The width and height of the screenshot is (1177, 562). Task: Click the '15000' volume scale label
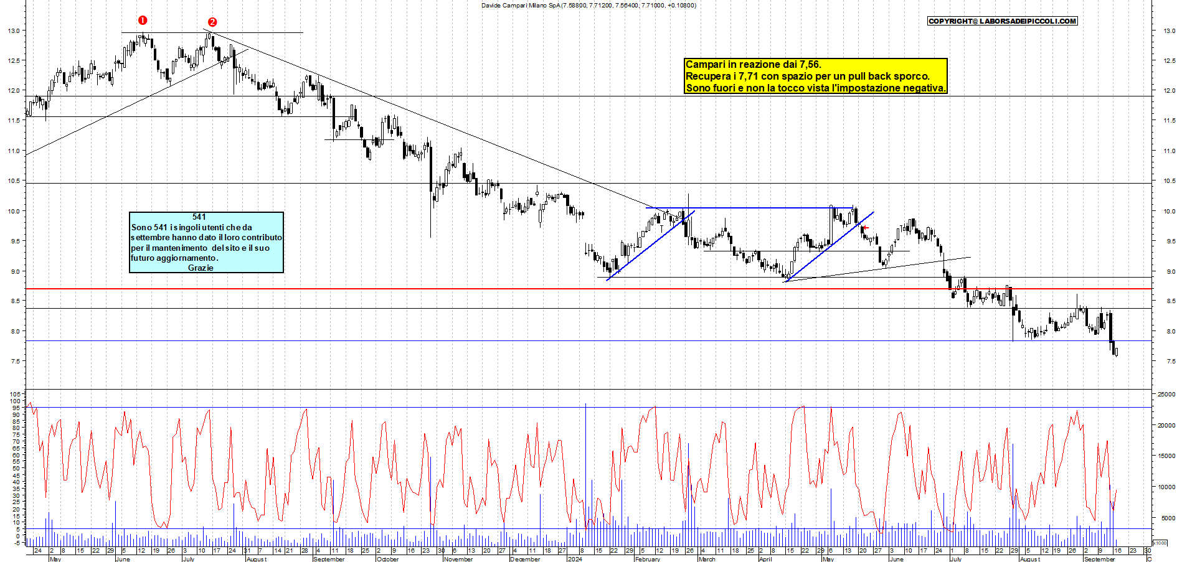click(1166, 456)
